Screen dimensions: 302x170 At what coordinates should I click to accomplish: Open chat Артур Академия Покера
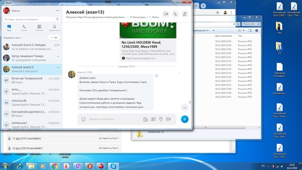click(32, 58)
